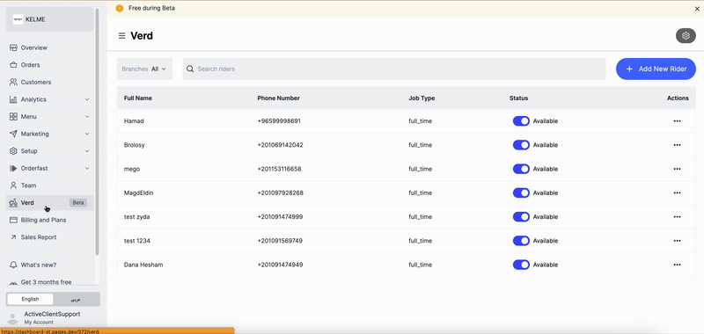Click the KELME brand logo
Screen dimensions: 704x334
click(18, 19)
